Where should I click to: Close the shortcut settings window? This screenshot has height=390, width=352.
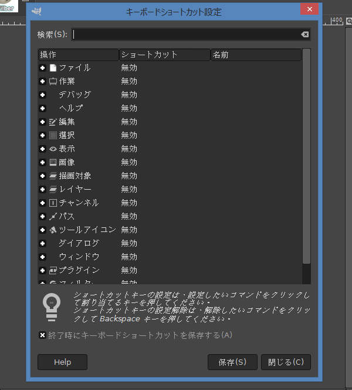coord(310,9)
